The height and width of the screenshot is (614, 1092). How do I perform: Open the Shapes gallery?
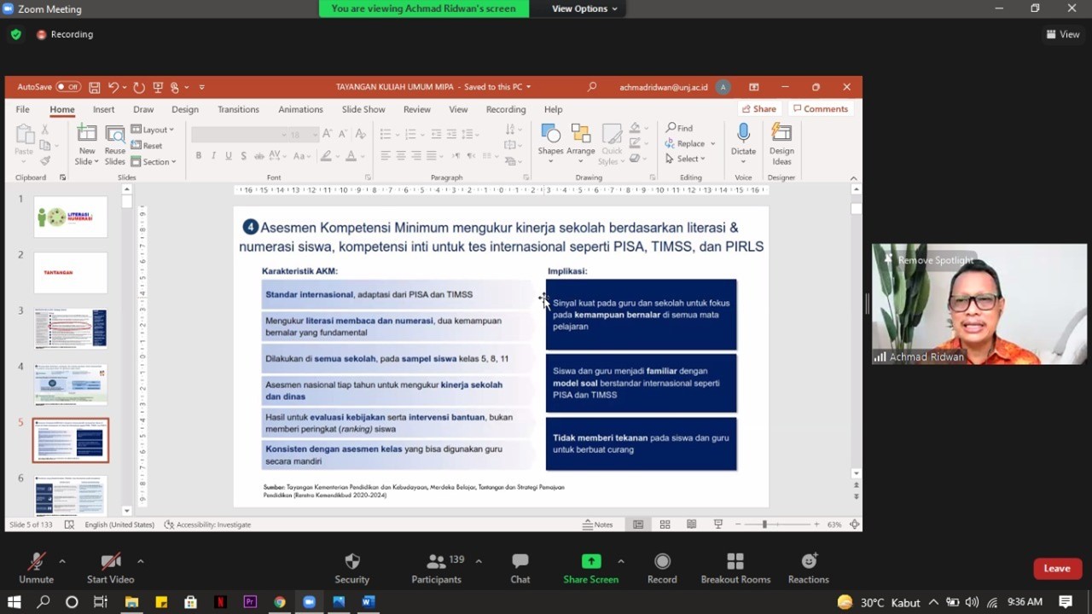[x=550, y=143]
